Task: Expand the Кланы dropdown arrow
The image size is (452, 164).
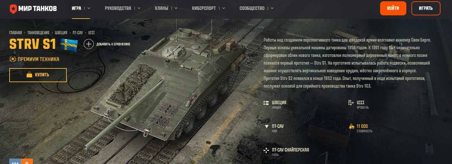Action: click(176, 8)
